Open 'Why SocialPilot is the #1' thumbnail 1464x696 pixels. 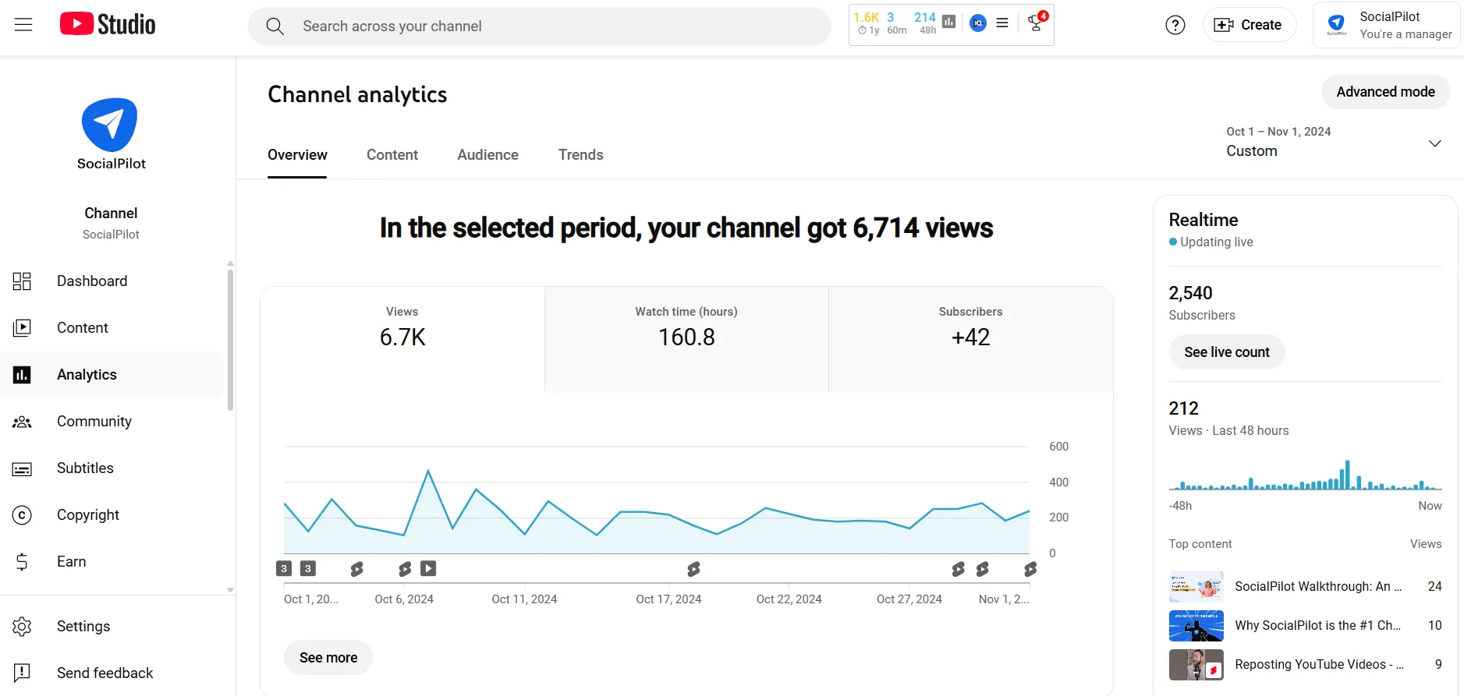coord(1196,626)
